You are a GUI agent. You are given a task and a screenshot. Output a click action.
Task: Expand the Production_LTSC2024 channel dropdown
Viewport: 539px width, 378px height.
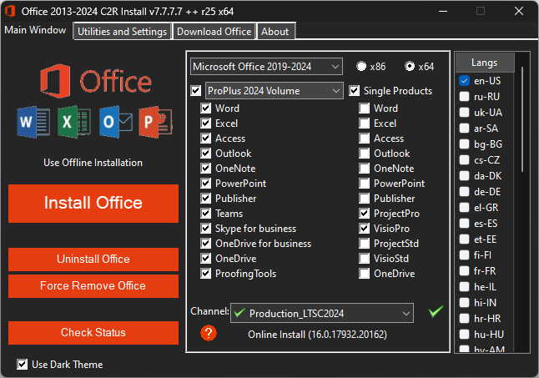click(x=322, y=313)
